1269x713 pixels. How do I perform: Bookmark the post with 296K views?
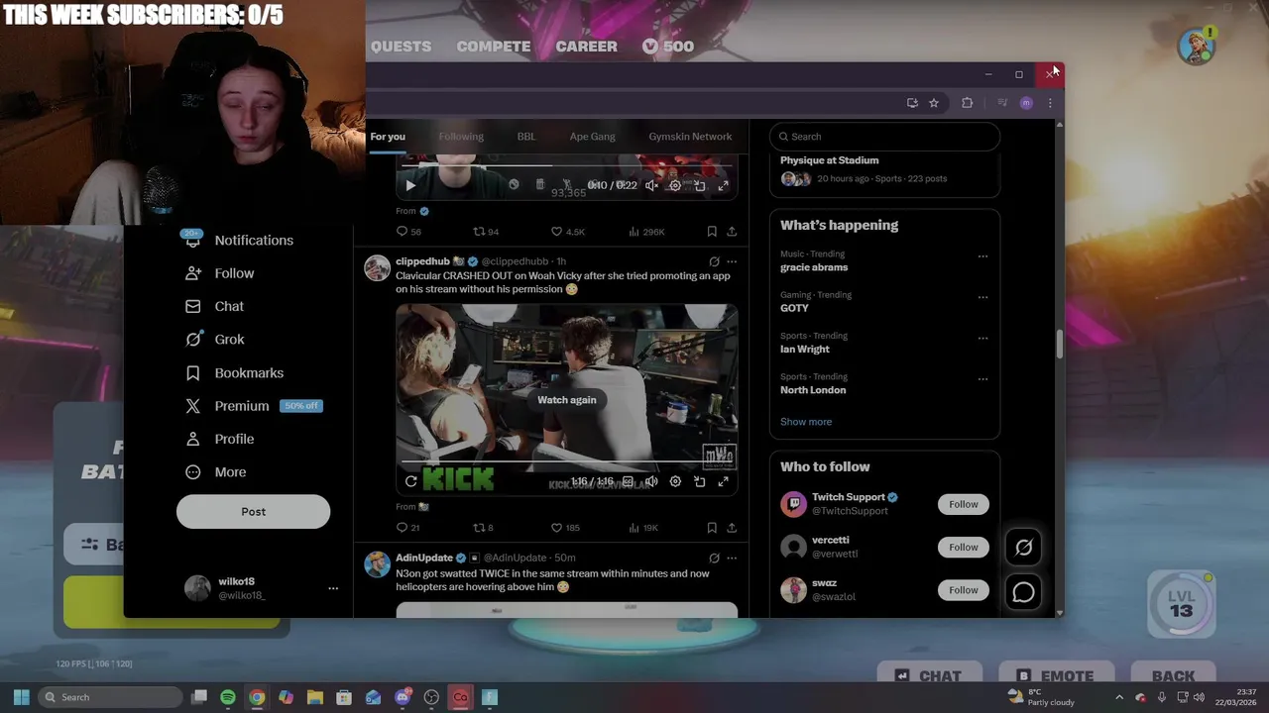tap(712, 232)
